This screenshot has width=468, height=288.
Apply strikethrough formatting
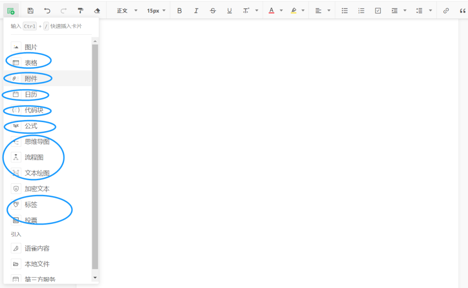(213, 11)
